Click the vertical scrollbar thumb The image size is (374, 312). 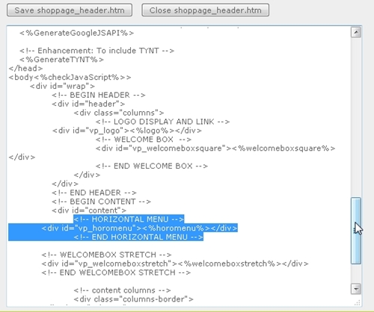click(356, 231)
